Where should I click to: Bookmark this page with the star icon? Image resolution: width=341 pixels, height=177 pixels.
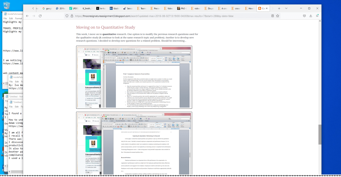(280, 16)
